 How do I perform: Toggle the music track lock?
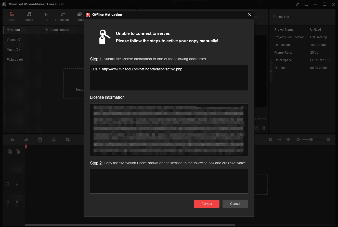coord(17,201)
